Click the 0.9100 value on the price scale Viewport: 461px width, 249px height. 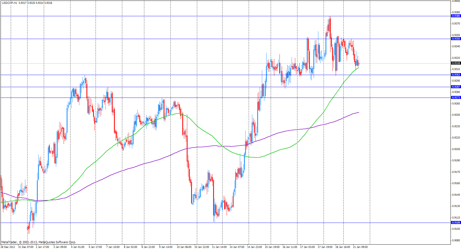click(x=456, y=229)
